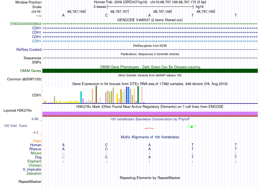Click the RefSeq genes from NCBI title
Image resolution: width=258 pixels, height=188 pixels.
click(x=150, y=46)
